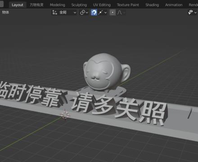The width and height of the screenshot is (198, 162).
Task: Toggle proportional editing circle button
Action: 112,12
